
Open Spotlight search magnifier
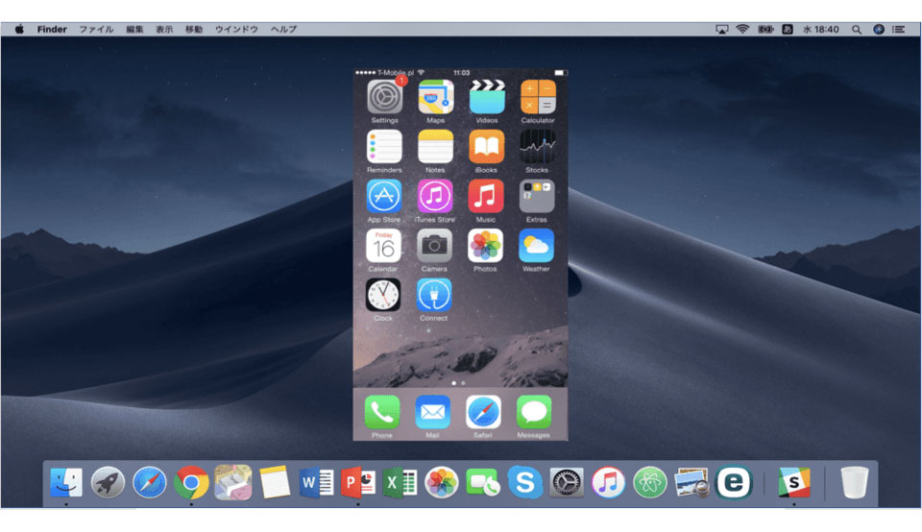(857, 30)
